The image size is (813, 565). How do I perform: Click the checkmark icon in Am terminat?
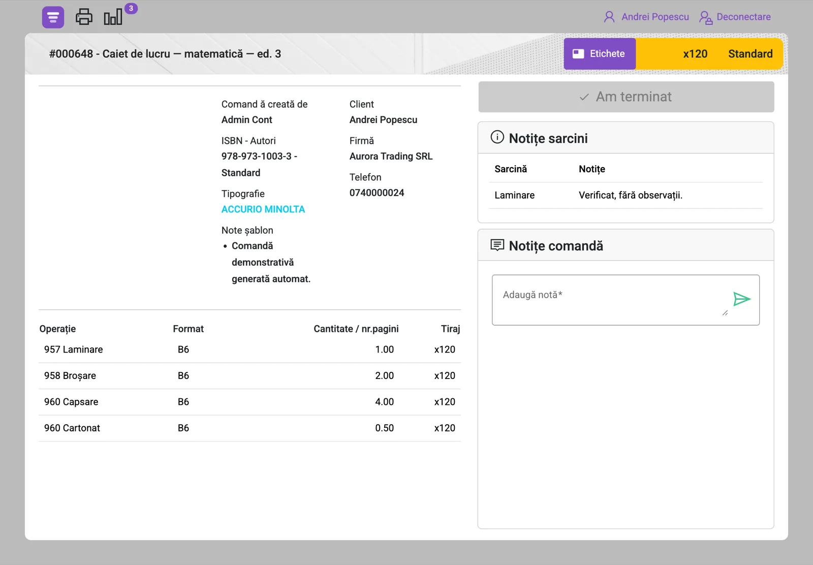click(584, 97)
